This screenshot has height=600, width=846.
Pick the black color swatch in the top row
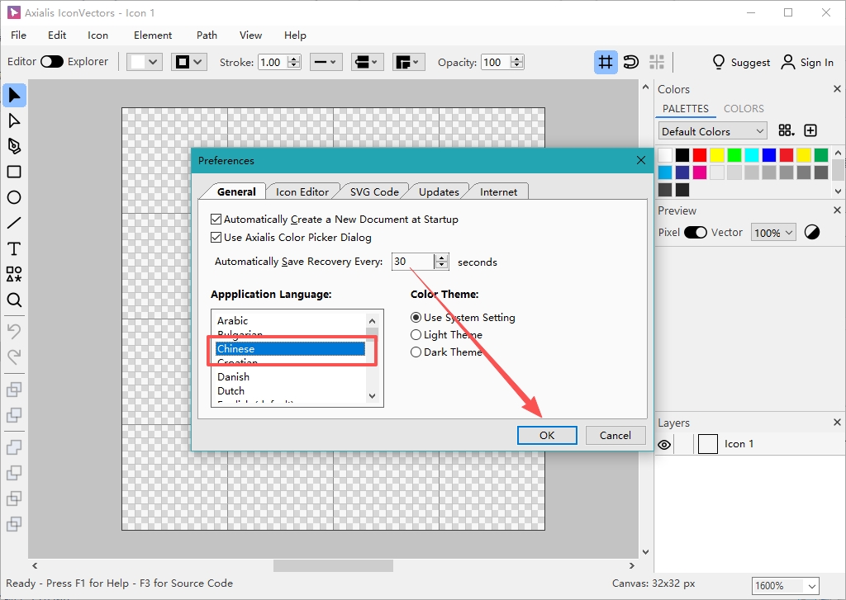coord(682,155)
